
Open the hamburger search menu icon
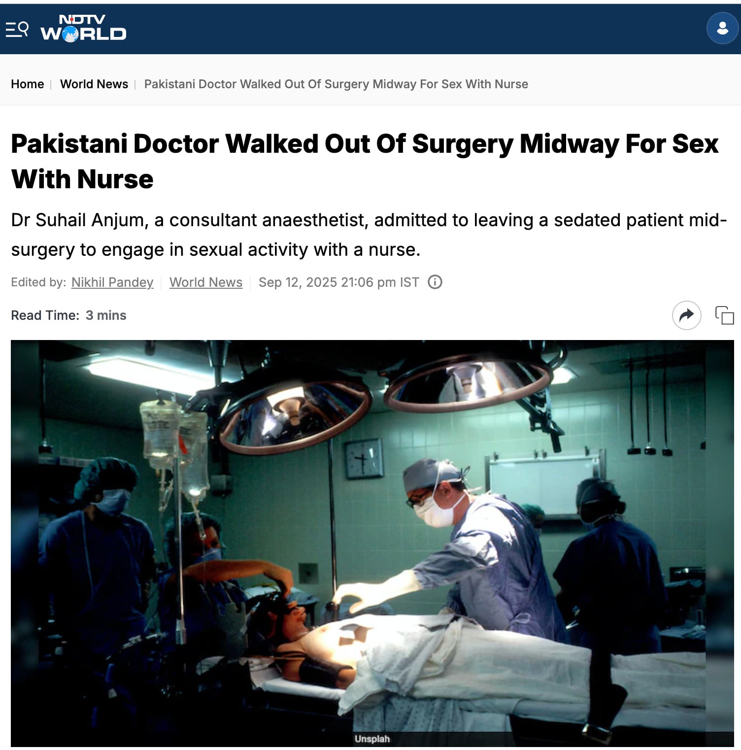point(17,29)
